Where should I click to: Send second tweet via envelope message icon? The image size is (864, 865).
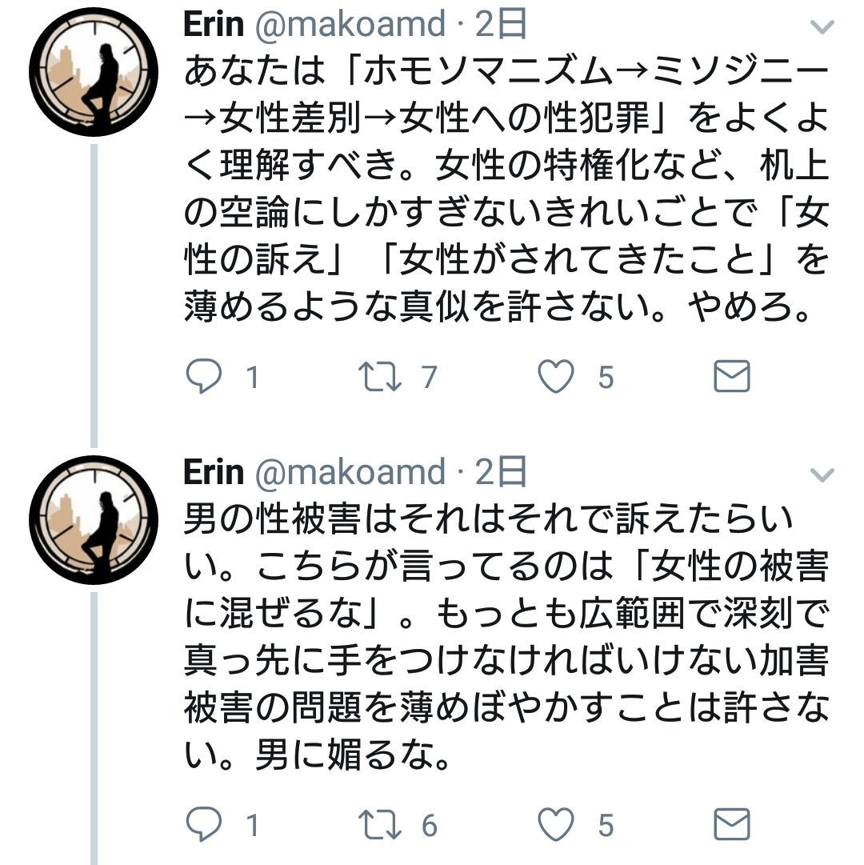pyautogui.click(x=732, y=824)
